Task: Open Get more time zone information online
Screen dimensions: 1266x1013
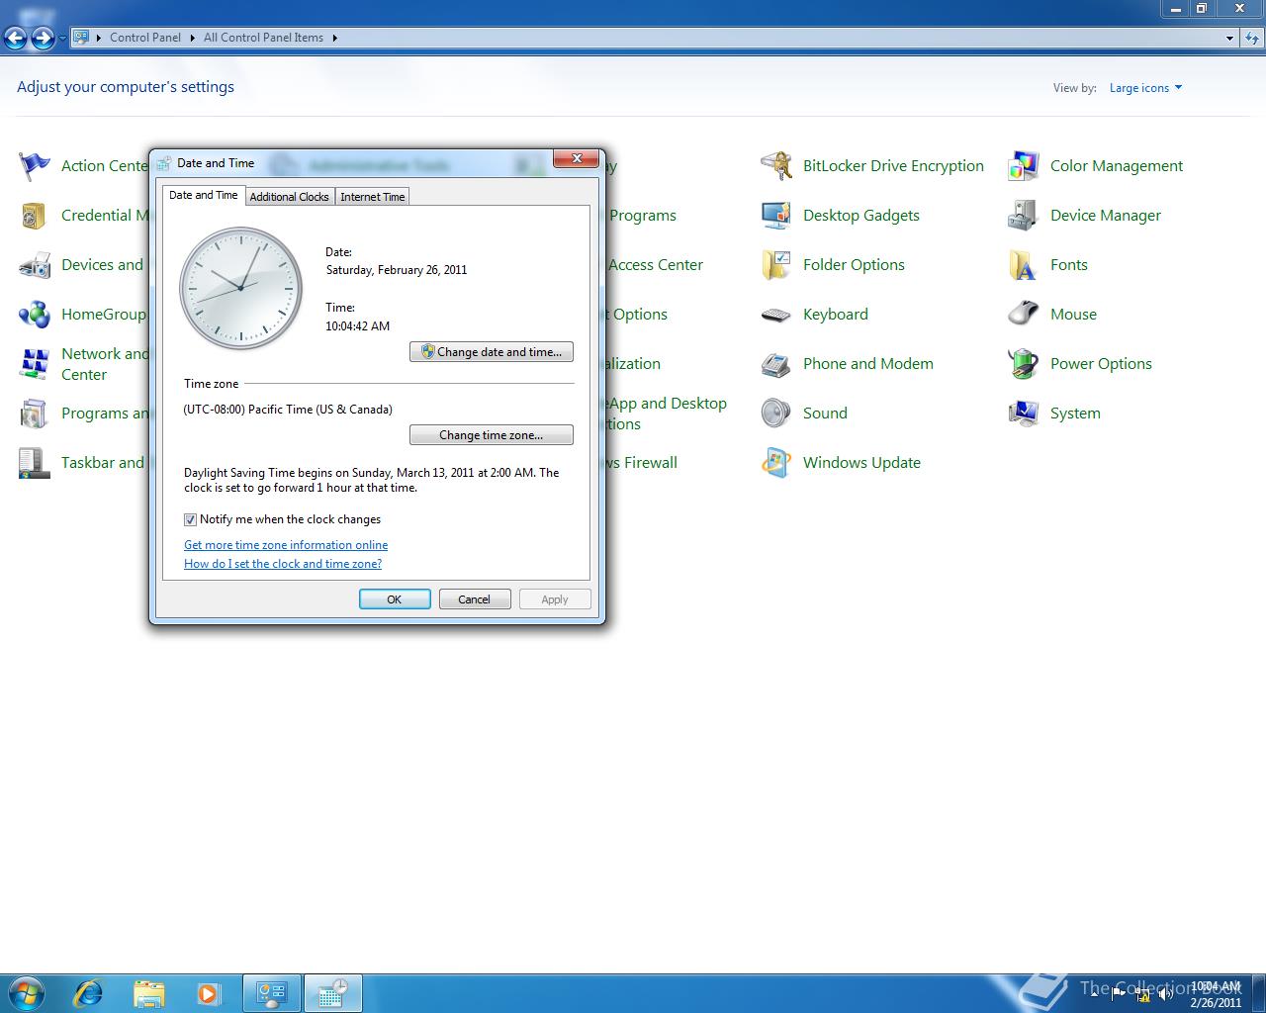Action: point(286,545)
